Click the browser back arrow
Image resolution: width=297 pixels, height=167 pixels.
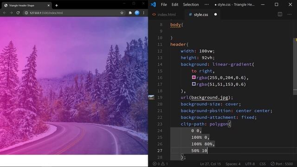coord(4,13)
